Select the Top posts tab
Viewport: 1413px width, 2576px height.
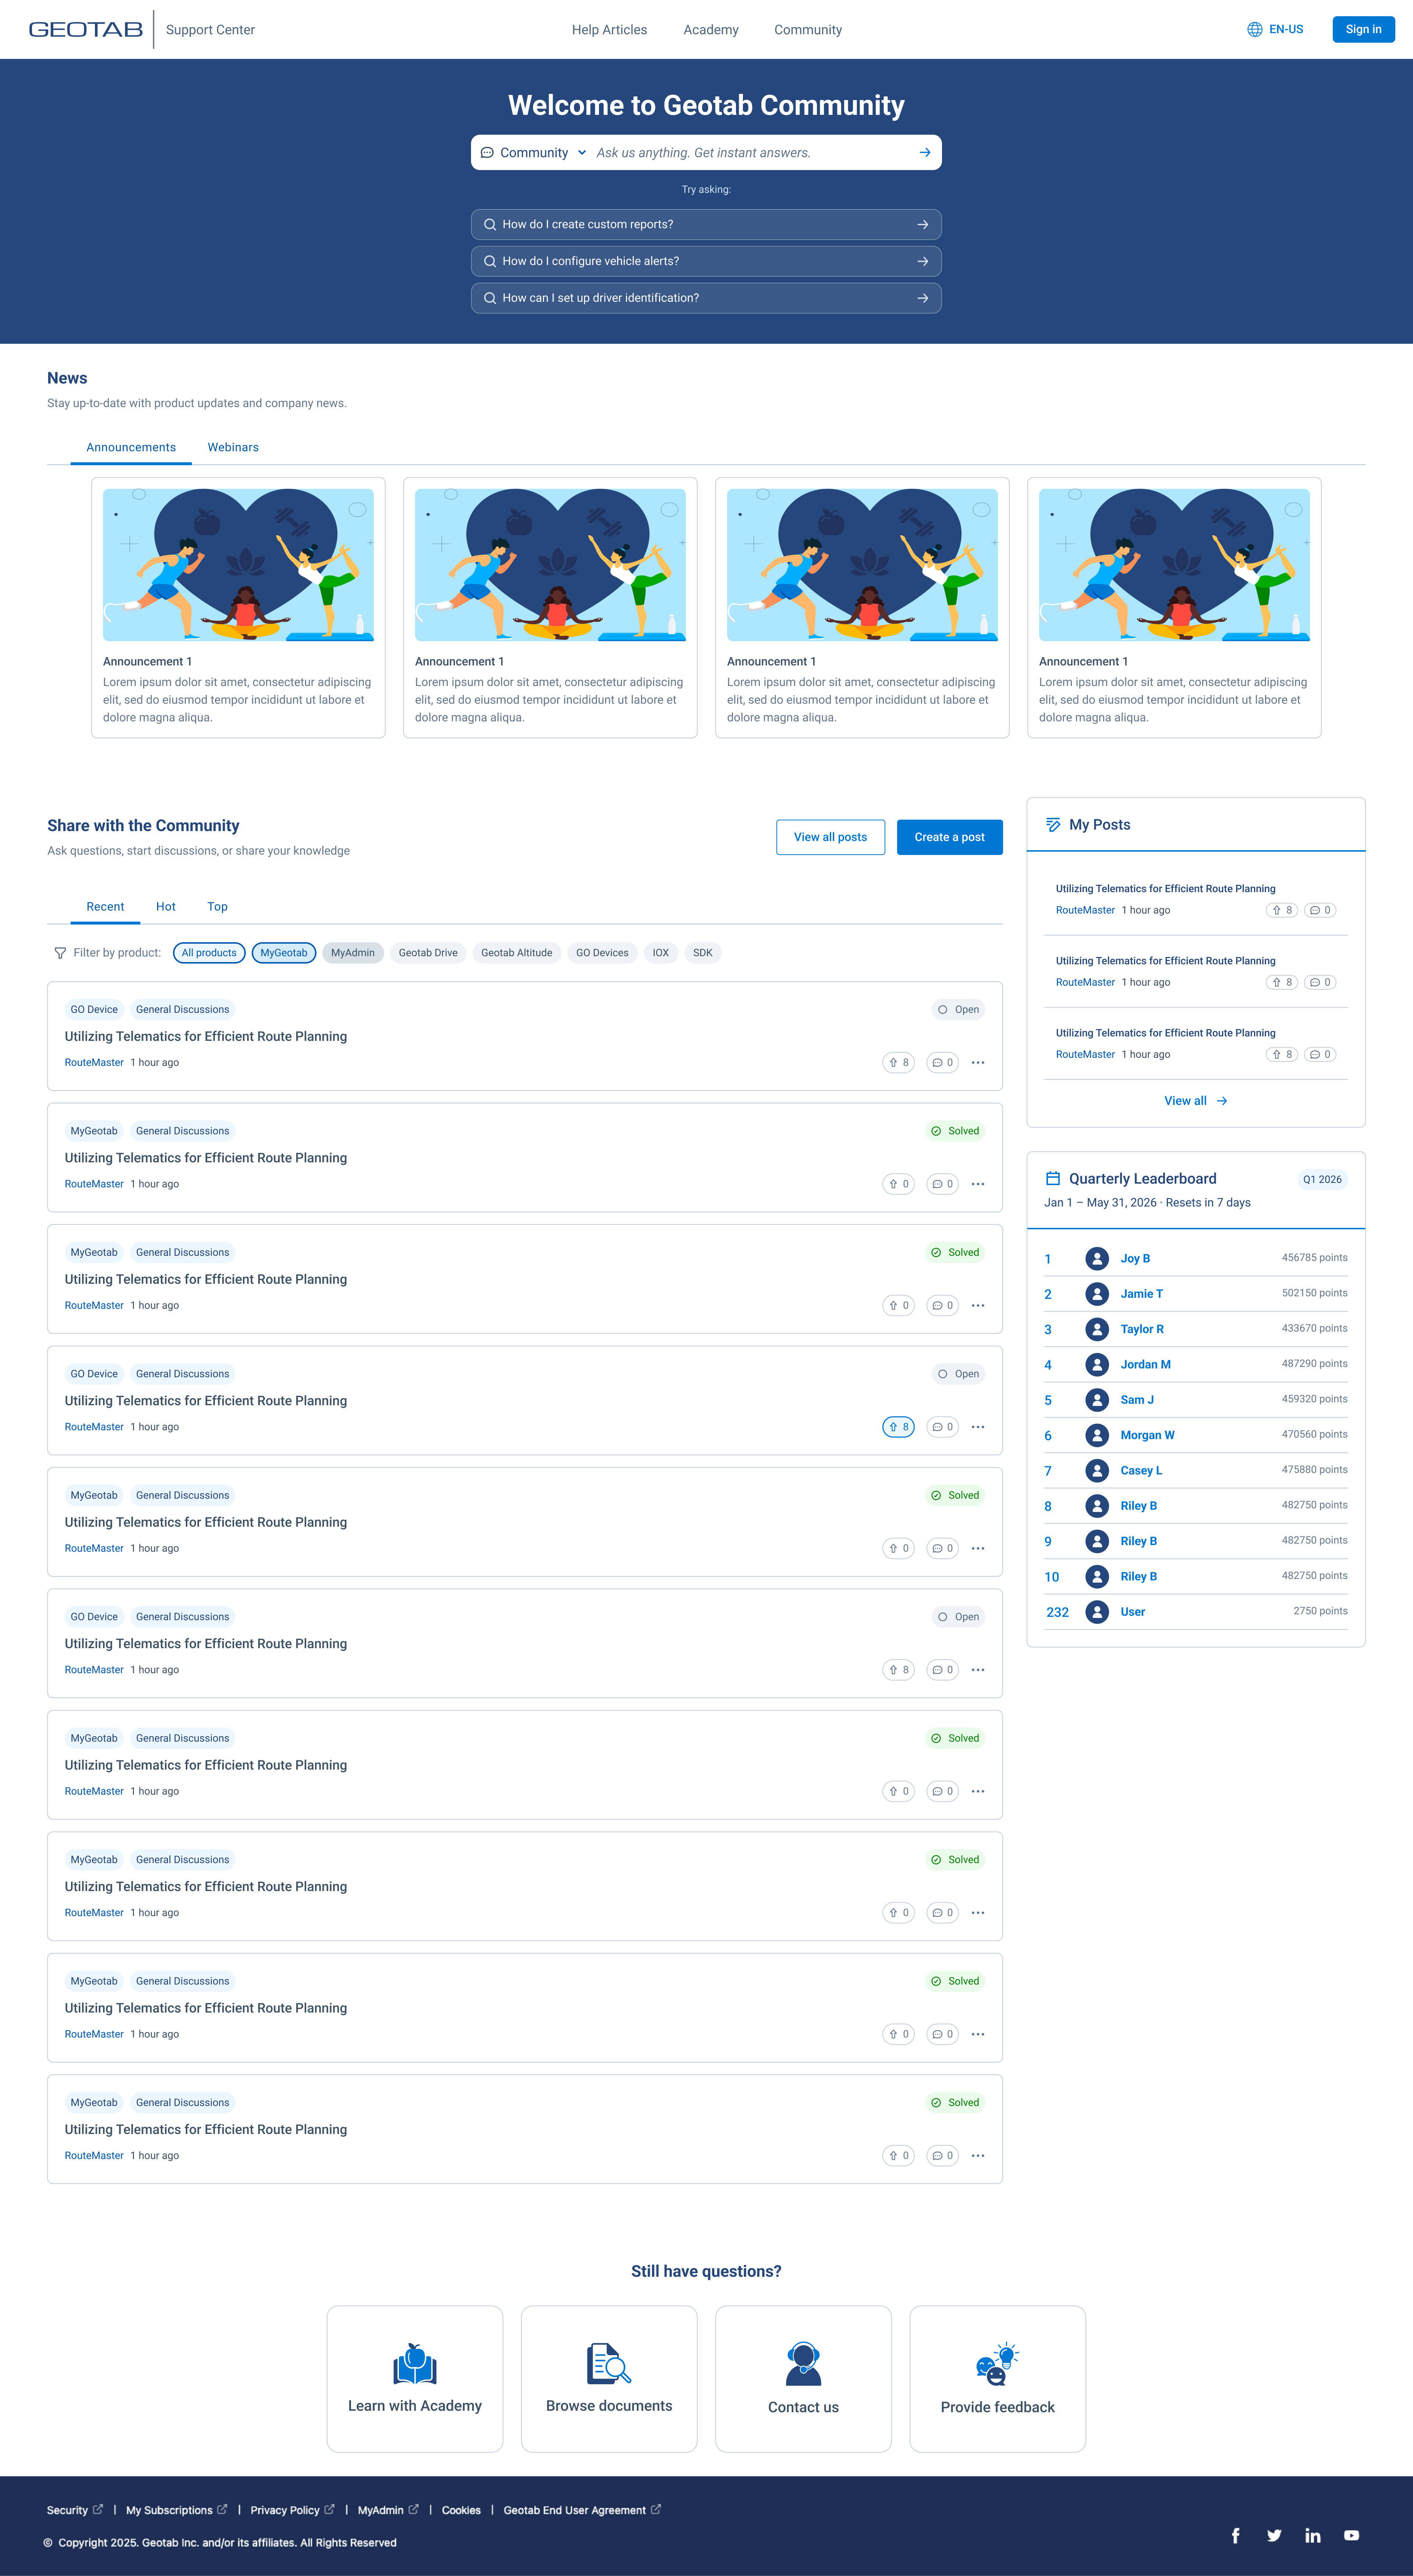point(217,907)
